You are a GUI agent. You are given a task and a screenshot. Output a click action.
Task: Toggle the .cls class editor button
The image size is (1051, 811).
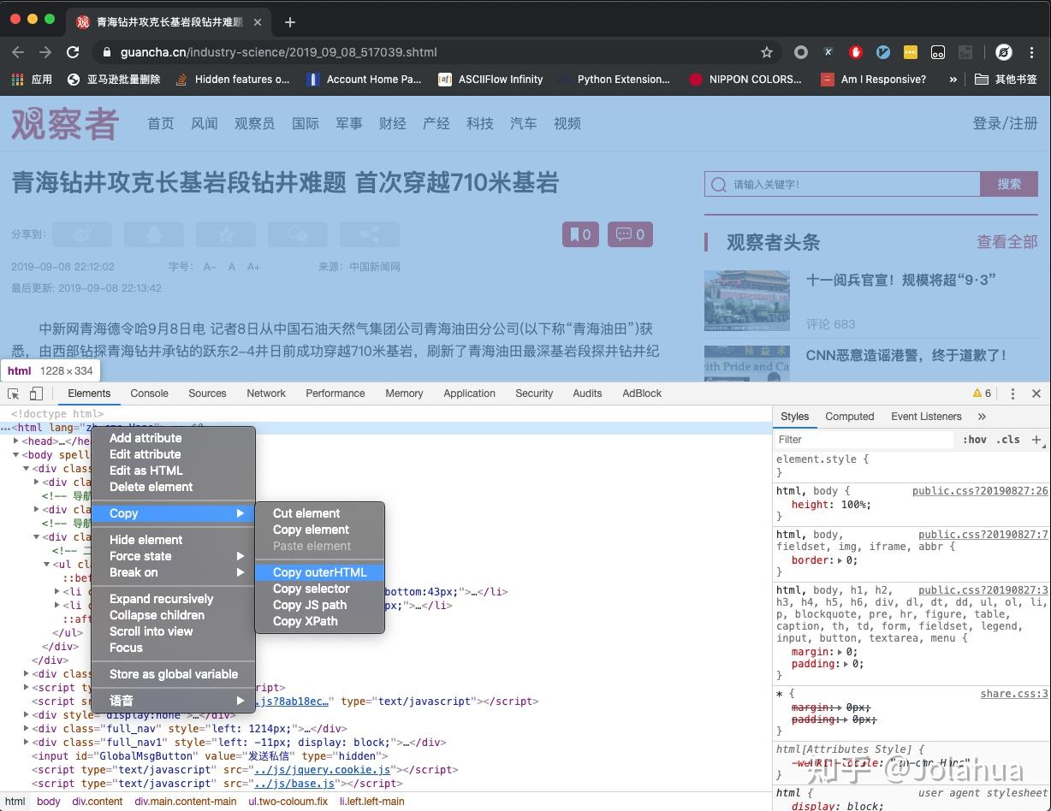1010,440
